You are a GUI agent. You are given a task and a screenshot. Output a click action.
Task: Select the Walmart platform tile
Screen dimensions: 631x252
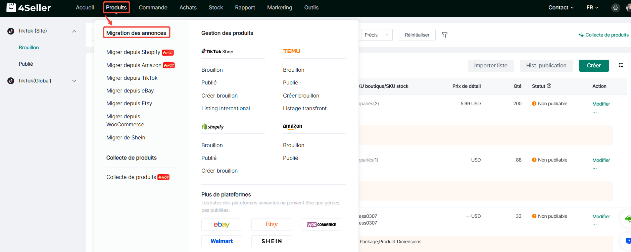(x=222, y=241)
